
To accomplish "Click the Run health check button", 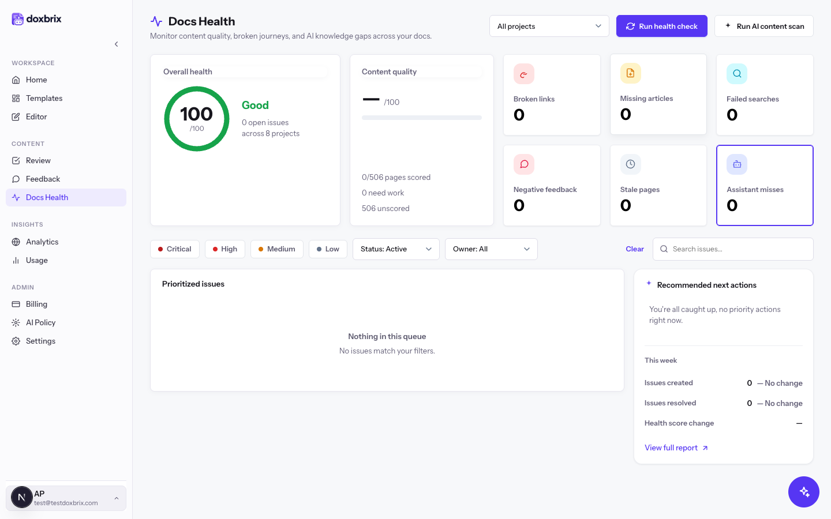I will click(662, 26).
